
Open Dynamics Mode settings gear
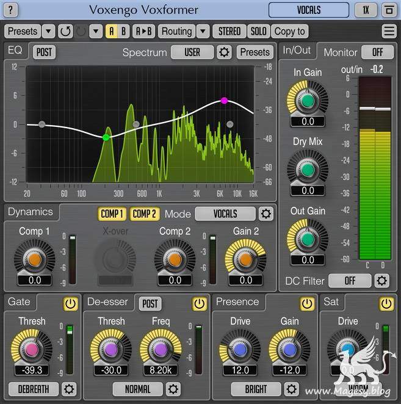point(266,214)
